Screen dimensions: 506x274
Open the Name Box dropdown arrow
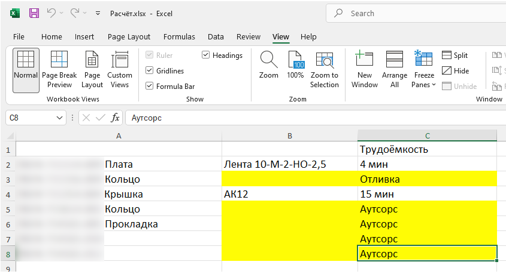click(59, 118)
